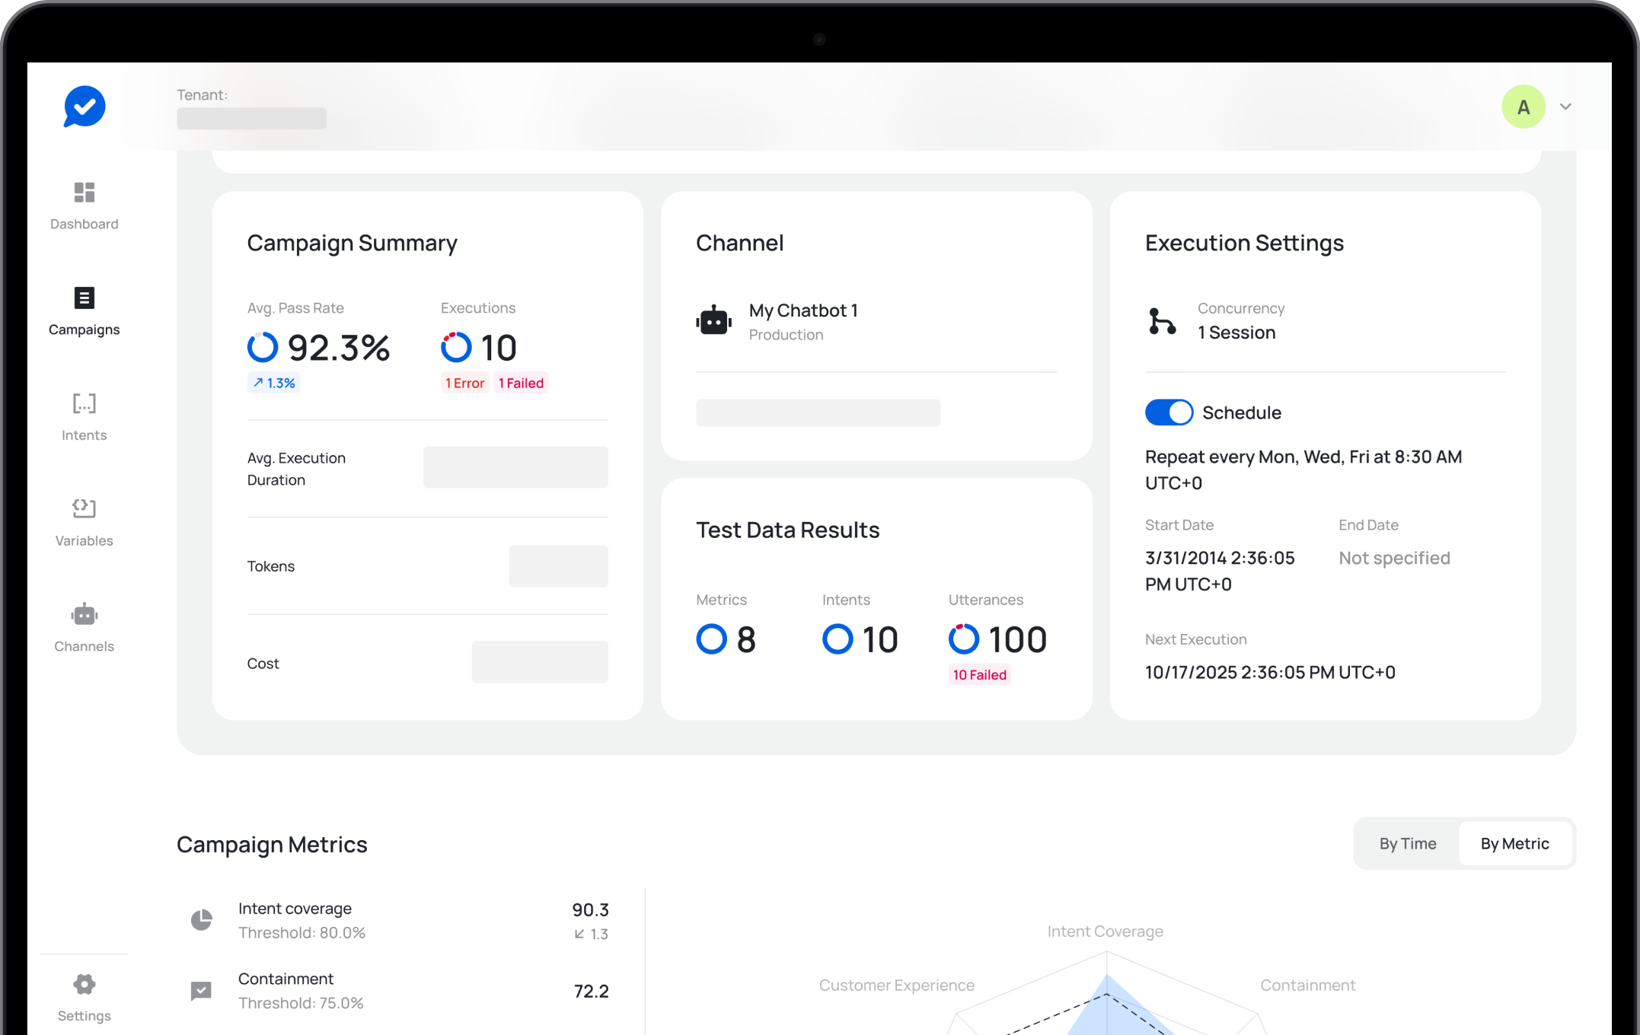Screen dimensions: 1640x1035
Task: Open Dashboard from the sidebar icon
Action: (x=85, y=193)
